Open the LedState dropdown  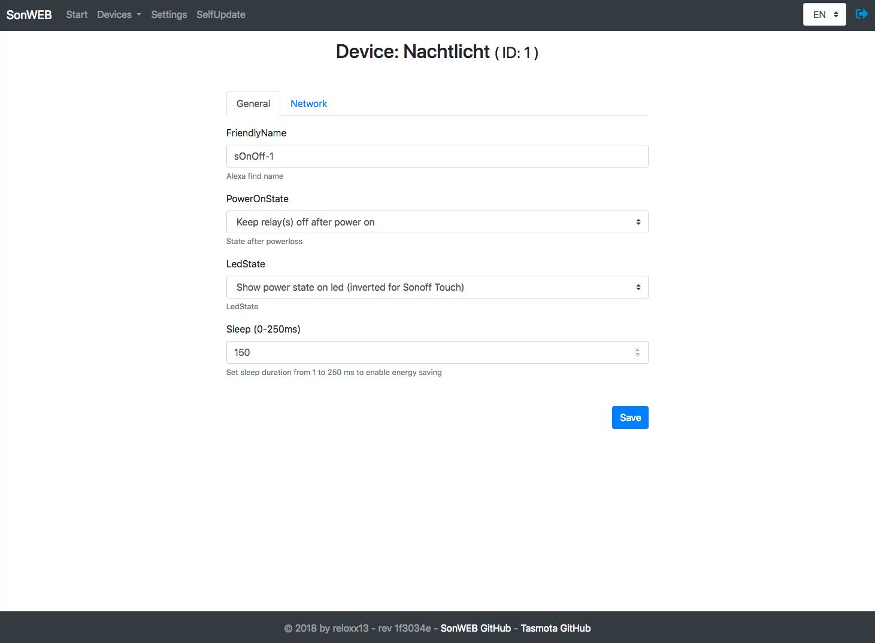[x=437, y=287]
